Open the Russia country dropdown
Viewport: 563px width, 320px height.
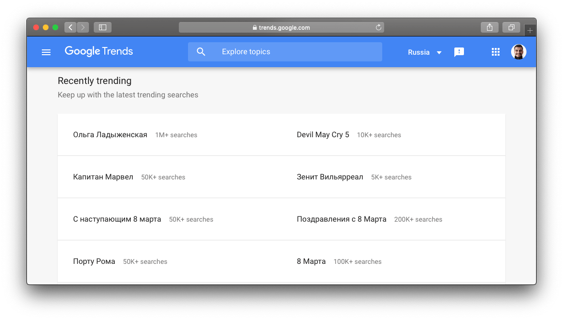click(x=425, y=52)
